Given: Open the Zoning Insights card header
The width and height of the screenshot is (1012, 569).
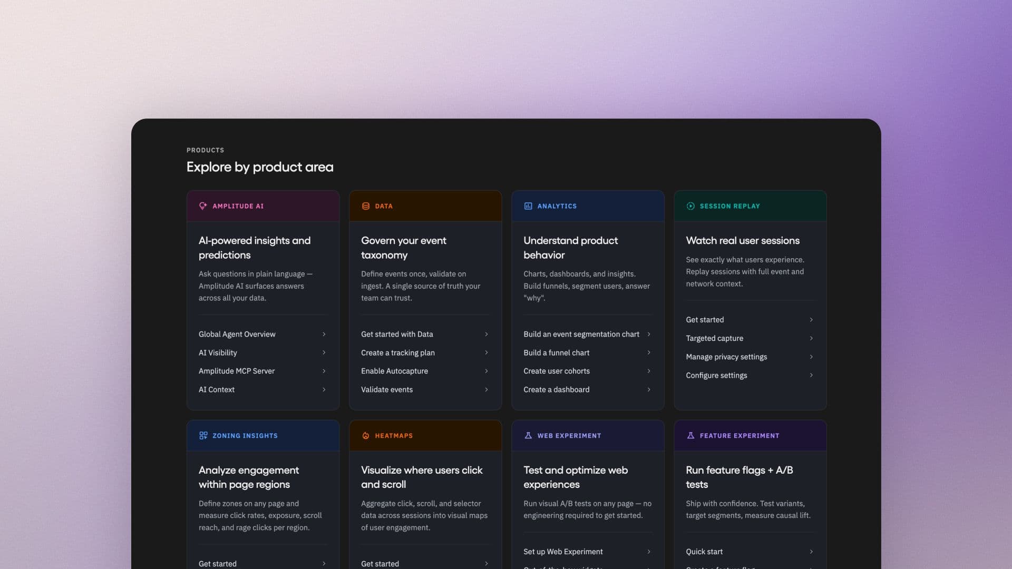Looking at the screenshot, I should click(263, 436).
